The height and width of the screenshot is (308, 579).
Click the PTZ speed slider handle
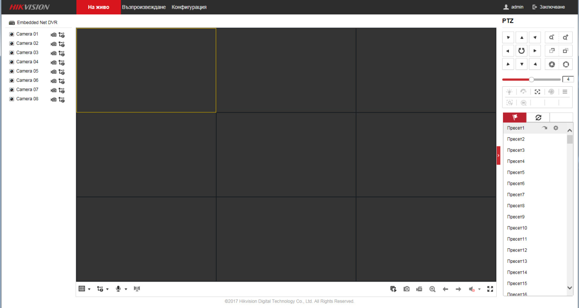532,79
